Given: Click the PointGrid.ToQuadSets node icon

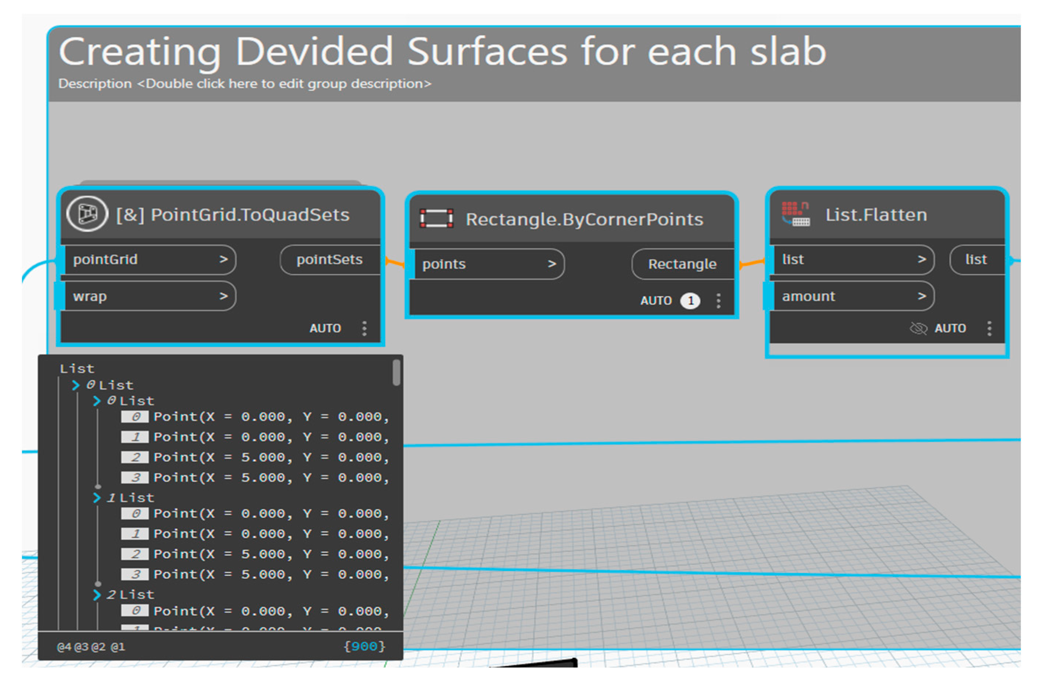Looking at the screenshot, I should pos(87,214).
